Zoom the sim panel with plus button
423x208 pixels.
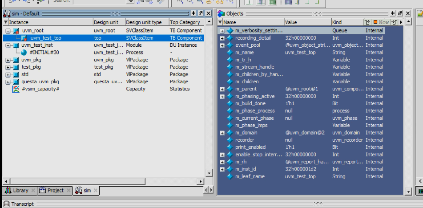click(193, 13)
